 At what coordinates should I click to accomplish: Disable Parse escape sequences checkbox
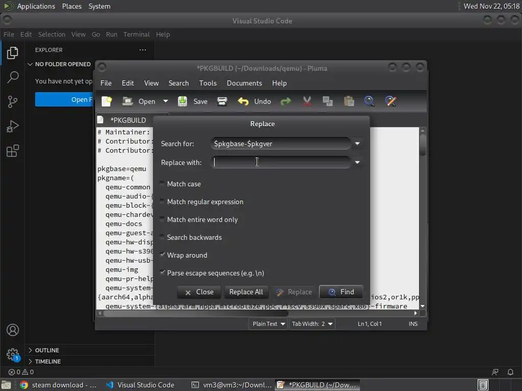tap(162, 273)
